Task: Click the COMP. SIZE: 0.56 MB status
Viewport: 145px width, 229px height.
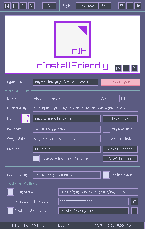Action: (113, 225)
